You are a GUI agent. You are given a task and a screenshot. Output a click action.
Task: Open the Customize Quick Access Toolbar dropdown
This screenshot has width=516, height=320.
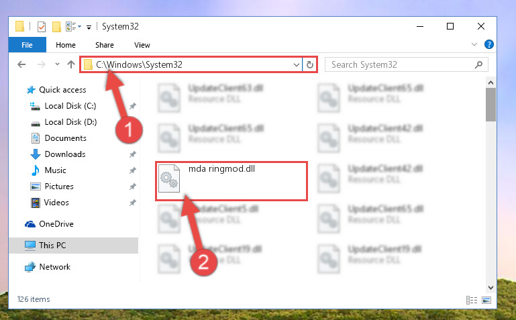point(89,28)
